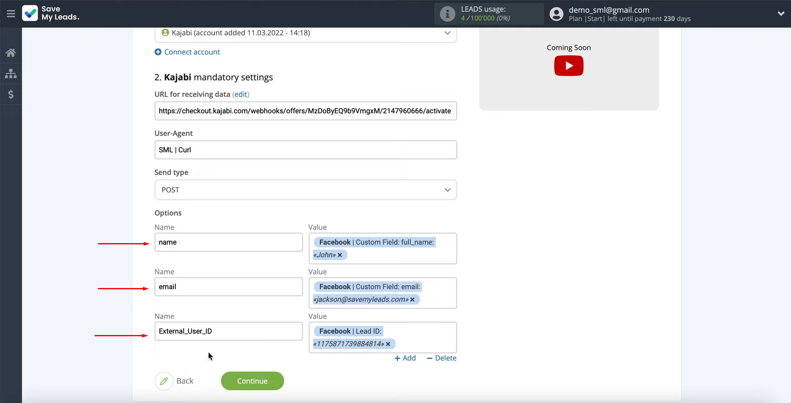Focus the User-Agent input field
791x403 pixels.
coord(305,150)
